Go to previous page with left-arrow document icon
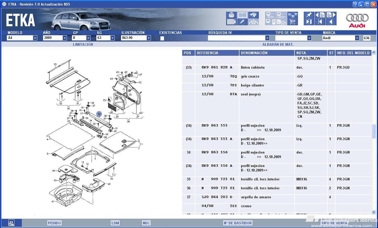This screenshot has width=378, height=228. pyautogui.click(x=320, y=15)
